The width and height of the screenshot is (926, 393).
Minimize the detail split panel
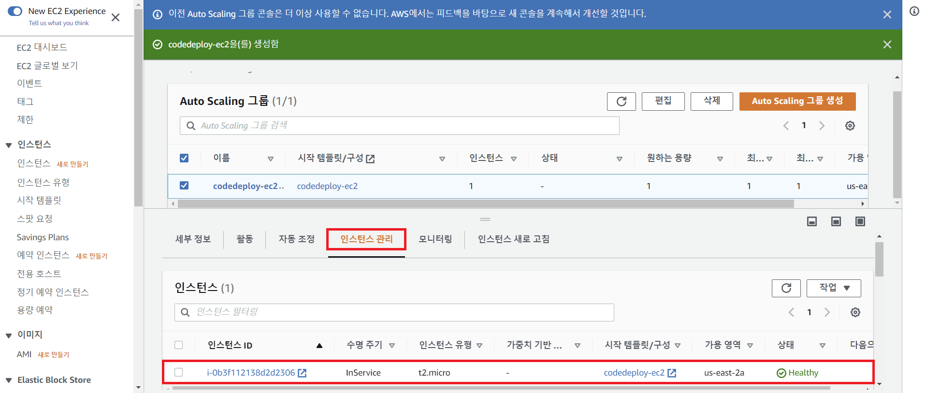tap(812, 221)
